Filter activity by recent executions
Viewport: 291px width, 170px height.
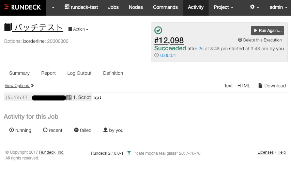click(x=52, y=130)
